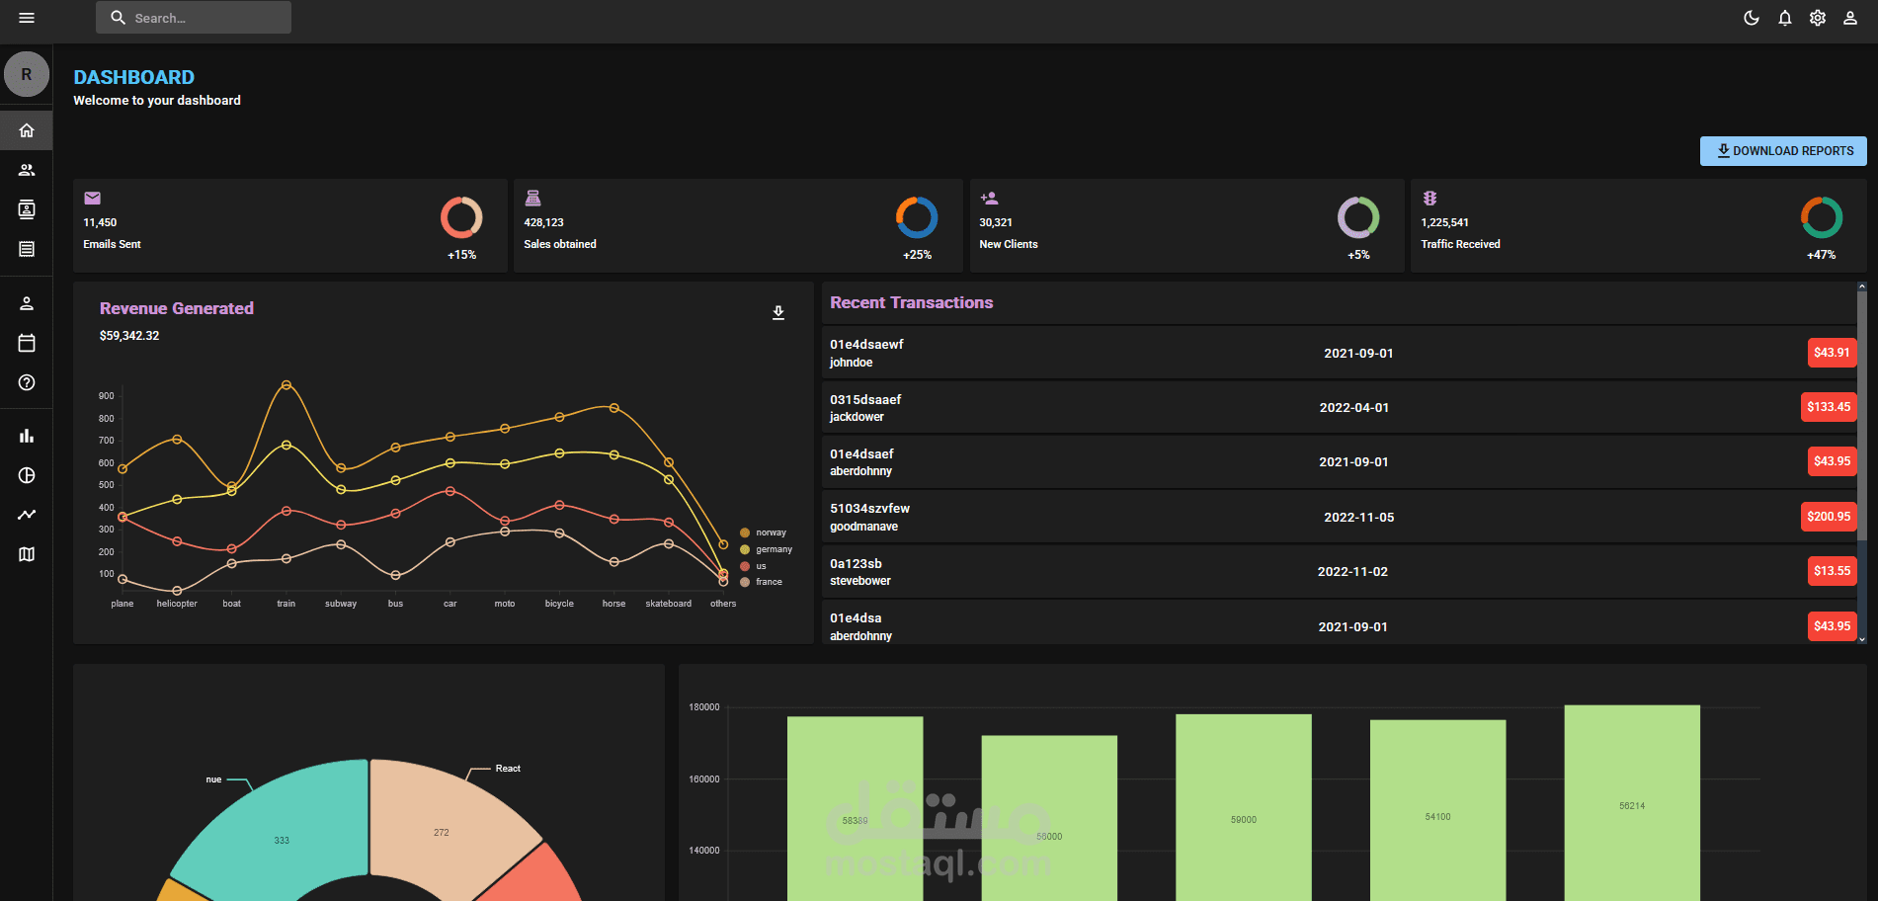1878x901 pixels.
Task: Open the notifications bell icon
Action: point(1784,18)
